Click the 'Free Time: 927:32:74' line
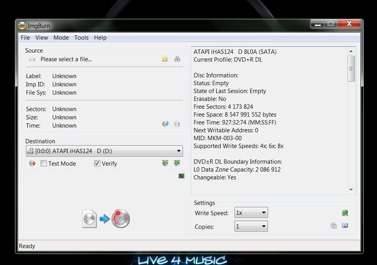Screen dimensions: 377x265 pyautogui.click(x=235, y=122)
